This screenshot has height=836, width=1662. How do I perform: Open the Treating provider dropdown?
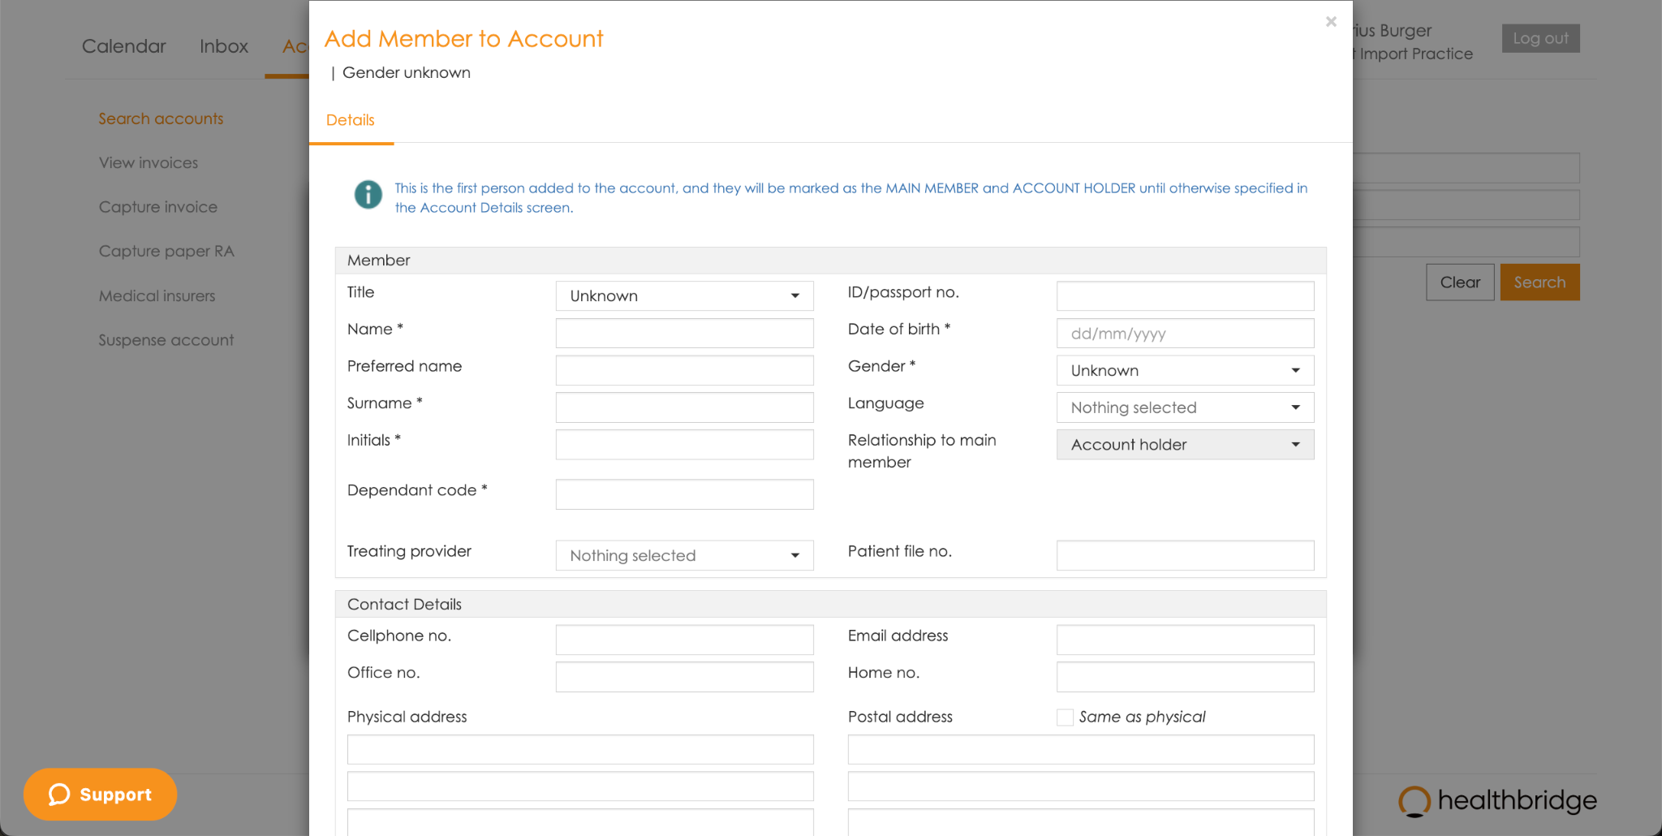[x=684, y=556]
